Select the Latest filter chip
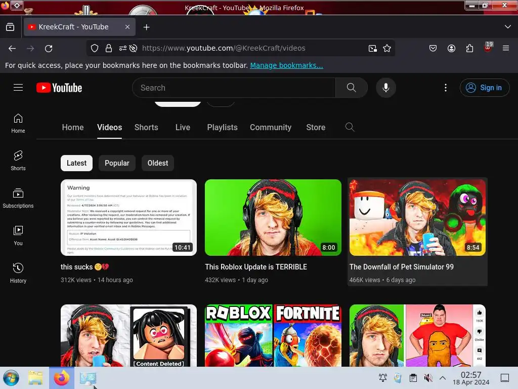518x389 pixels. coord(77,163)
